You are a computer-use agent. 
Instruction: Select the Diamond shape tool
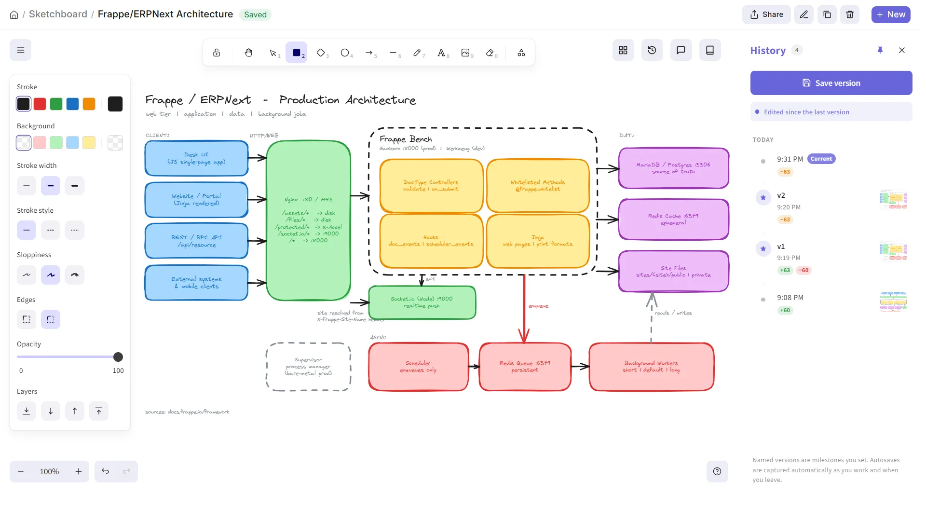pos(321,53)
